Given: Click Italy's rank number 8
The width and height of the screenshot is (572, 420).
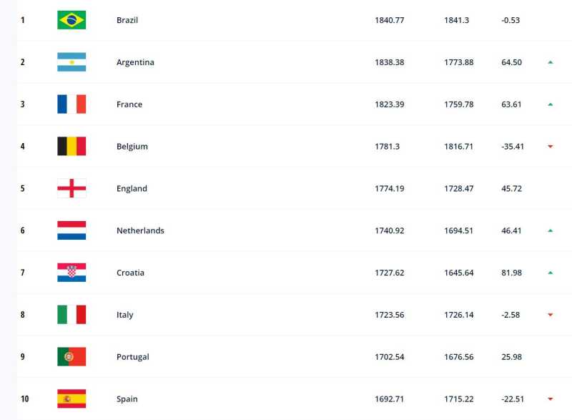Looking at the screenshot, I should (23, 315).
